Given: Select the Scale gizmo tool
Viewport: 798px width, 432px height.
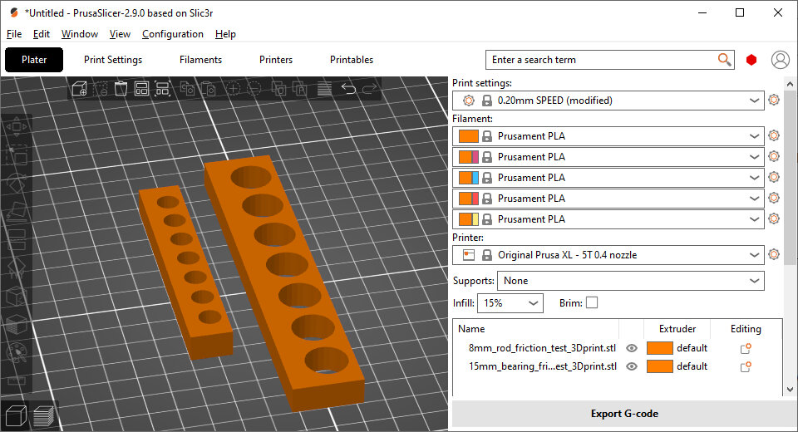Looking at the screenshot, I should tap(17, 155).
